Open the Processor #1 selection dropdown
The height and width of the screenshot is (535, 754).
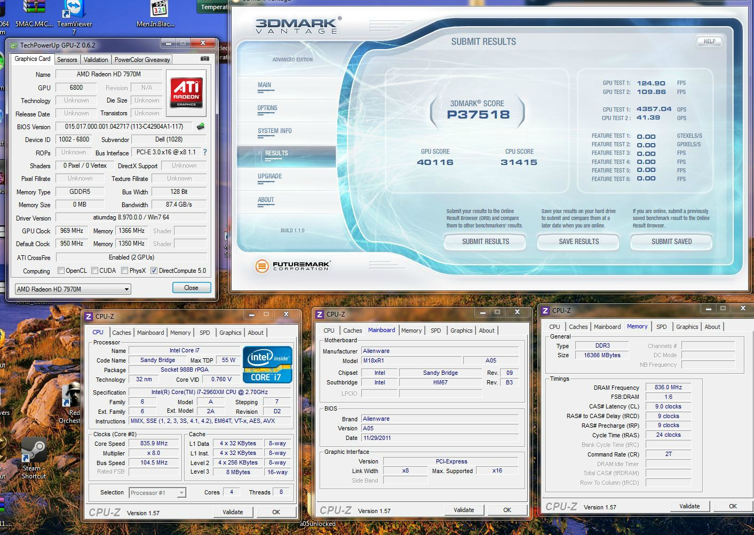(157, 493)
